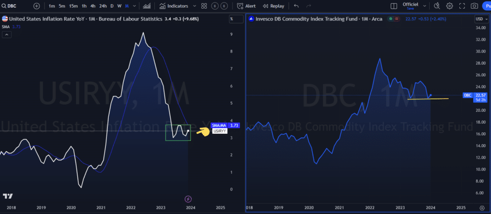Switch to the 15m interval
The image size is (491, 214).
(x=73, y=6)
